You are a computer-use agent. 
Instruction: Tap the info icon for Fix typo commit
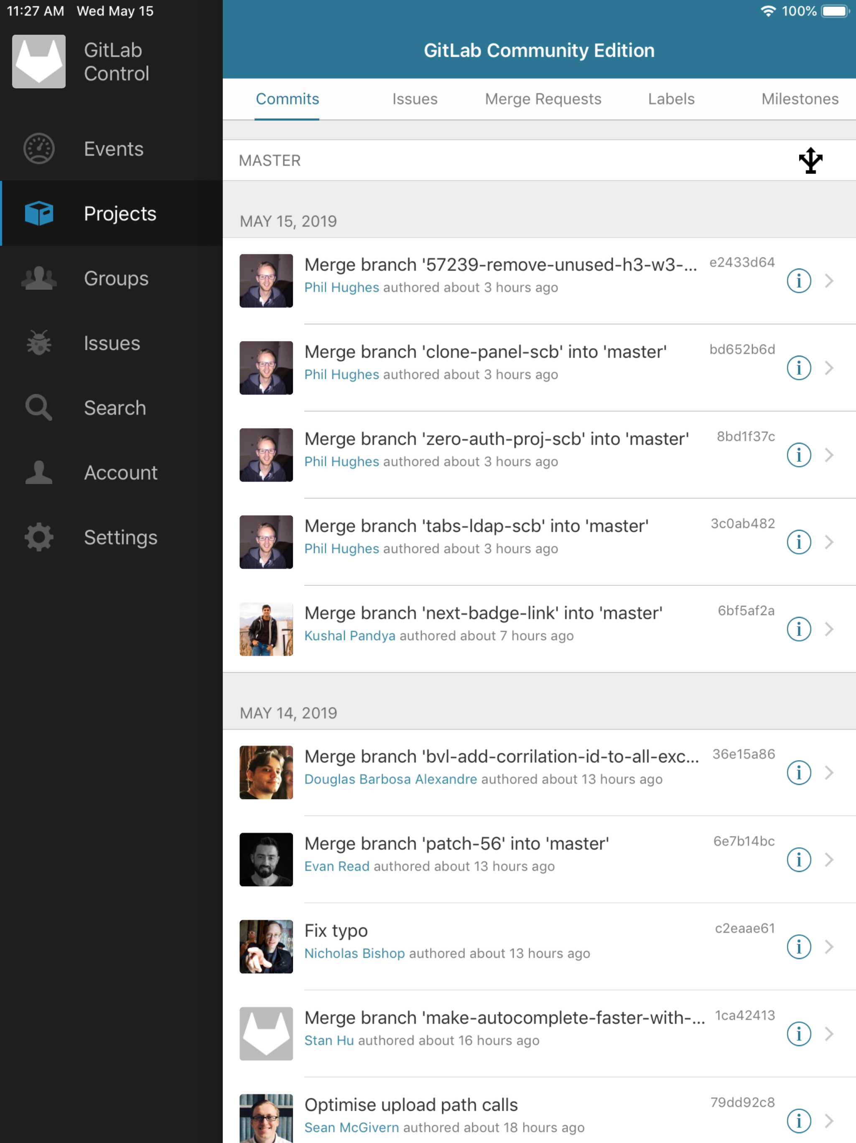(x=798, y=947)
